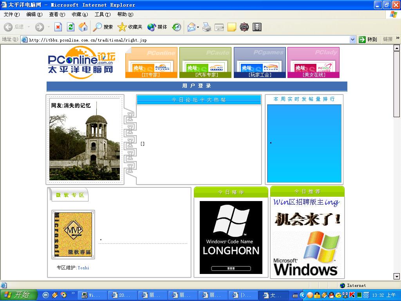Open the [IT专家] PConline forum banner
The image size is (401, 301).
(x=151, y=62)
